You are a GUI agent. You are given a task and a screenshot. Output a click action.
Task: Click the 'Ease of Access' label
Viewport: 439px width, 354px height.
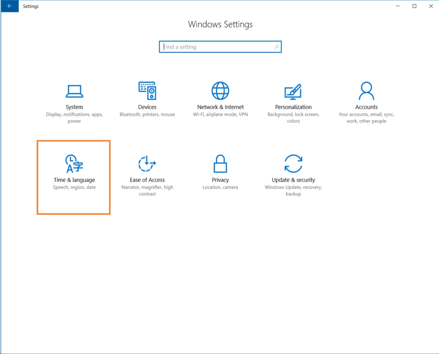tap(147, 180)
